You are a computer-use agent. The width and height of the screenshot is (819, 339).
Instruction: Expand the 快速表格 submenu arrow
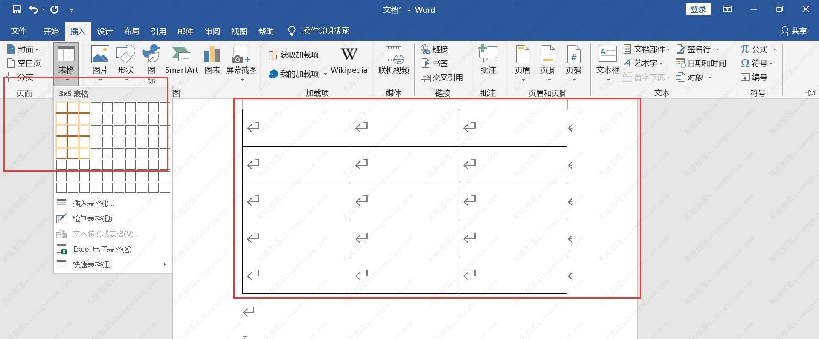(x=165, y=264)
